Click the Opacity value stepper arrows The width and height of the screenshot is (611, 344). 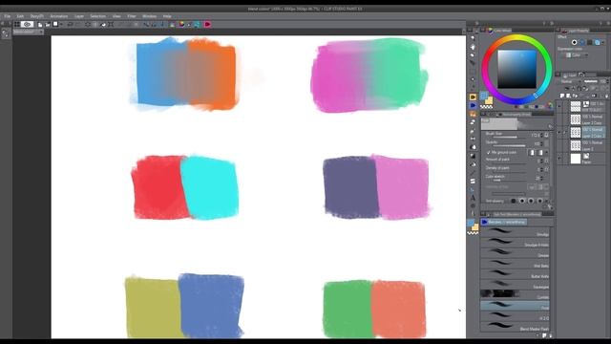(541, 143)
